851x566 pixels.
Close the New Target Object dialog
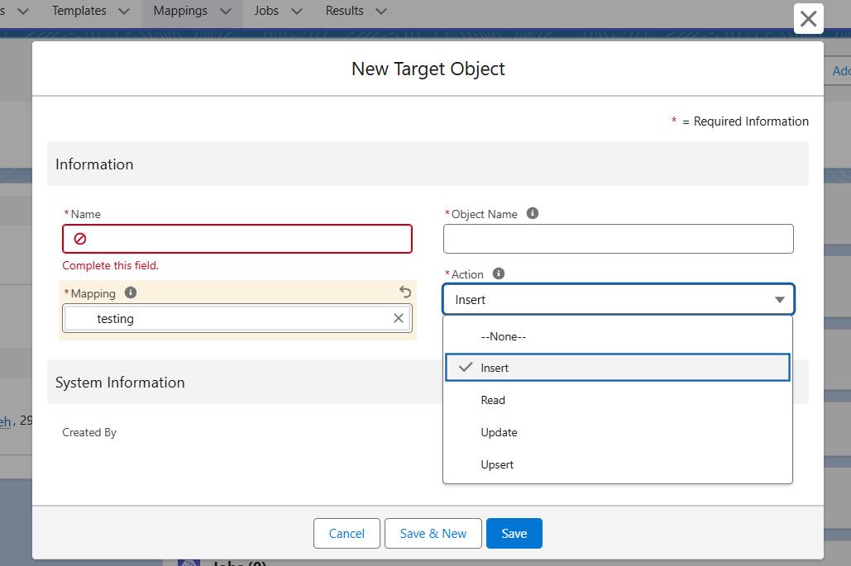tap(808, 19)
